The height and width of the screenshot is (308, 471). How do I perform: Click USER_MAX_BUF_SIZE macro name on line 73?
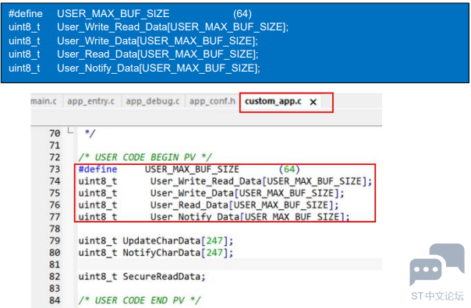pyautogui.click(x=192, y=170)
